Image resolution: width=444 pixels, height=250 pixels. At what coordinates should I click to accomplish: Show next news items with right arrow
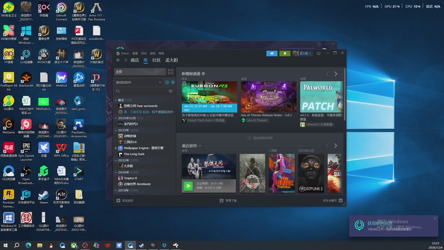tap(336, 74)
